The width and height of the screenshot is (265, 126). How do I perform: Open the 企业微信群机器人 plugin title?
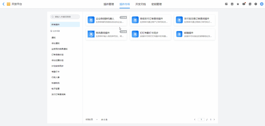pyautogui.click(x=105, y=19)
